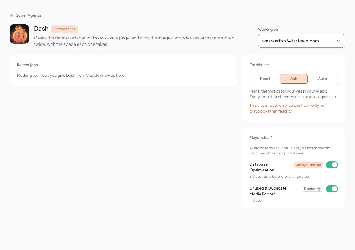Click the Performance category badge

click(65, 29)
